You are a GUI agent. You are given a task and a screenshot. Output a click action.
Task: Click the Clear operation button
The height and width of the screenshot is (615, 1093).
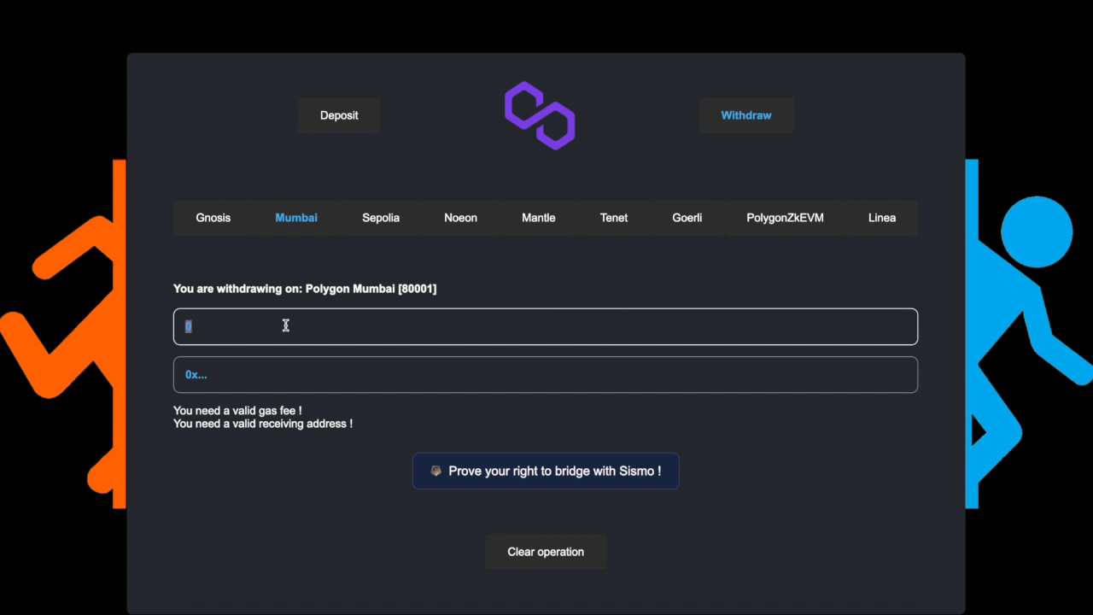coord(546,552)
